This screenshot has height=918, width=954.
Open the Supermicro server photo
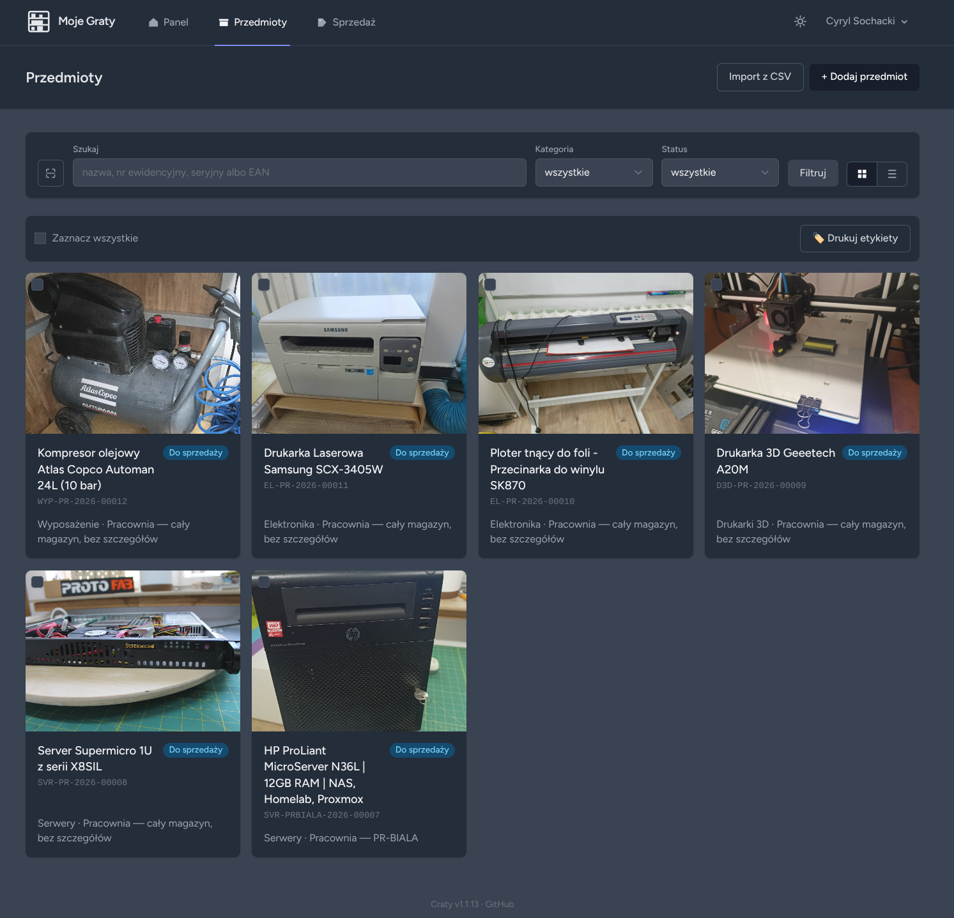[x=133, y=651]
